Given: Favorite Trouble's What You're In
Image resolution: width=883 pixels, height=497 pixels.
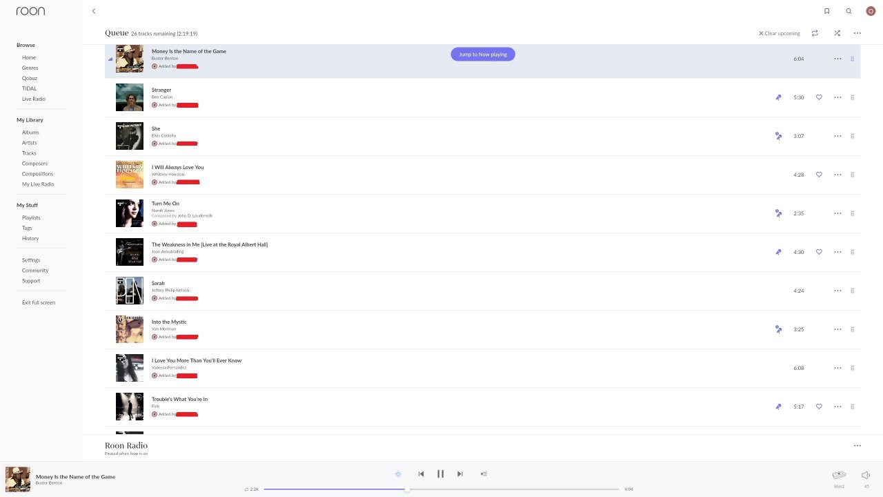Looking at the screenshot, I should pyautogui.click(x=819, y=407).
